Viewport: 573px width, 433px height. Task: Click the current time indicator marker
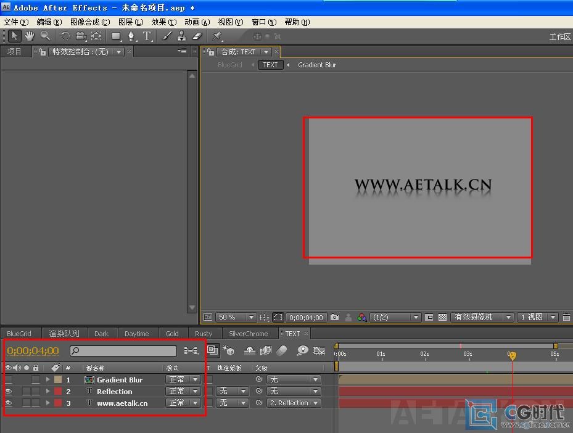coord(513,355)
